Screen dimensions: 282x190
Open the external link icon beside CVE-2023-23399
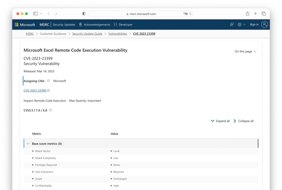click(x=48, y=90)
